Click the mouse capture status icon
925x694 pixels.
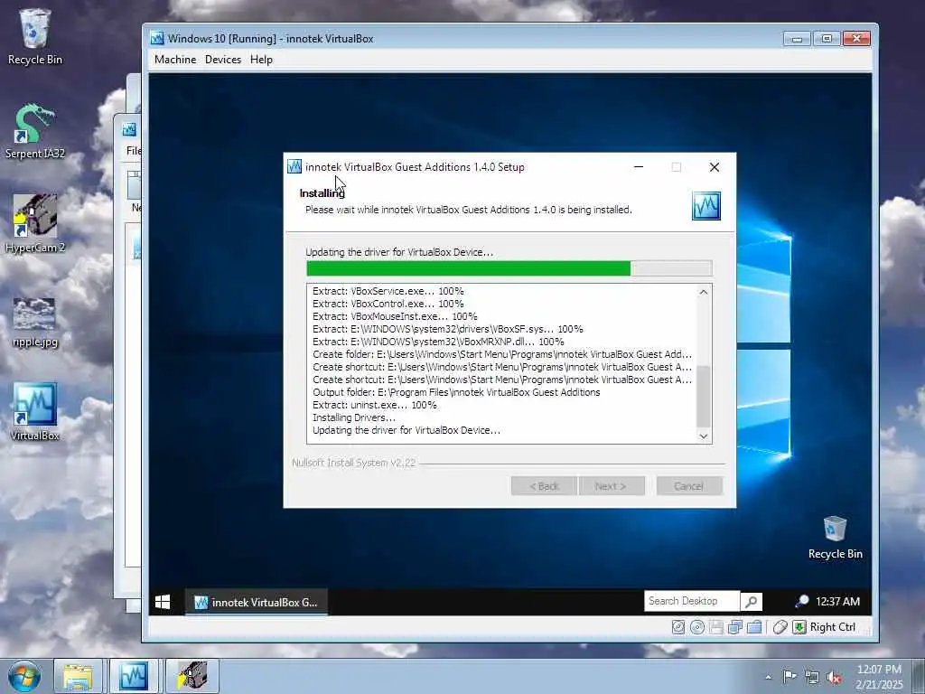pyautogui.click(x=780, y=627)
